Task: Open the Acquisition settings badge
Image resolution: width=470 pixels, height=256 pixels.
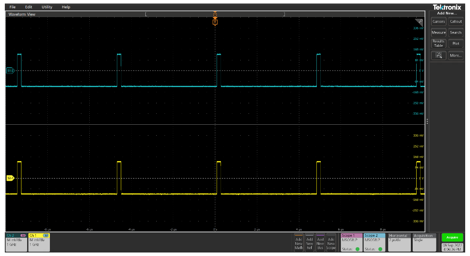Action: [x=424, y=242]
